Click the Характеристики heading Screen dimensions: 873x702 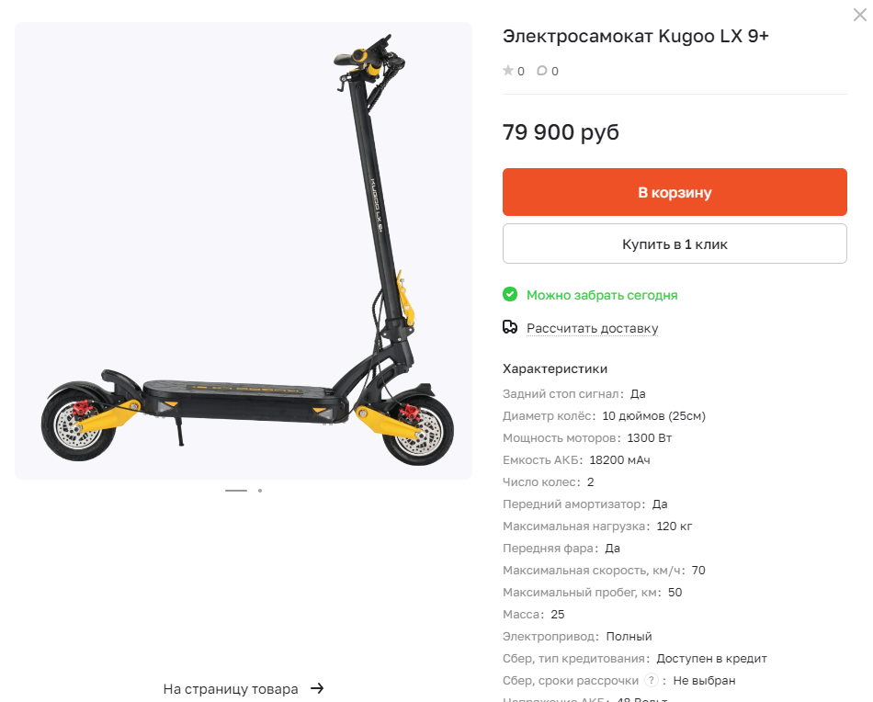tap(554, 368)
